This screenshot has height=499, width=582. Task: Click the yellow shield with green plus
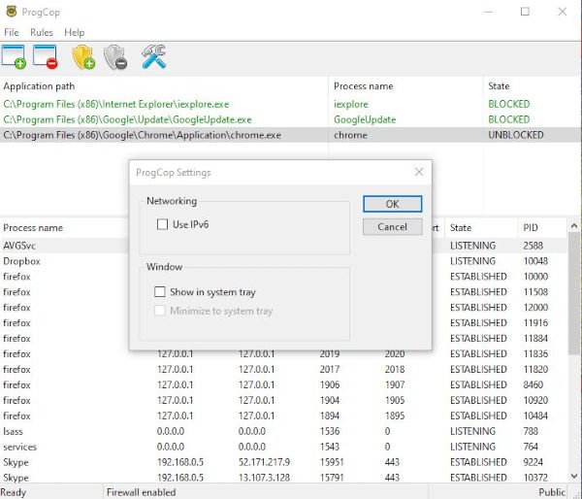click(82, 57)
